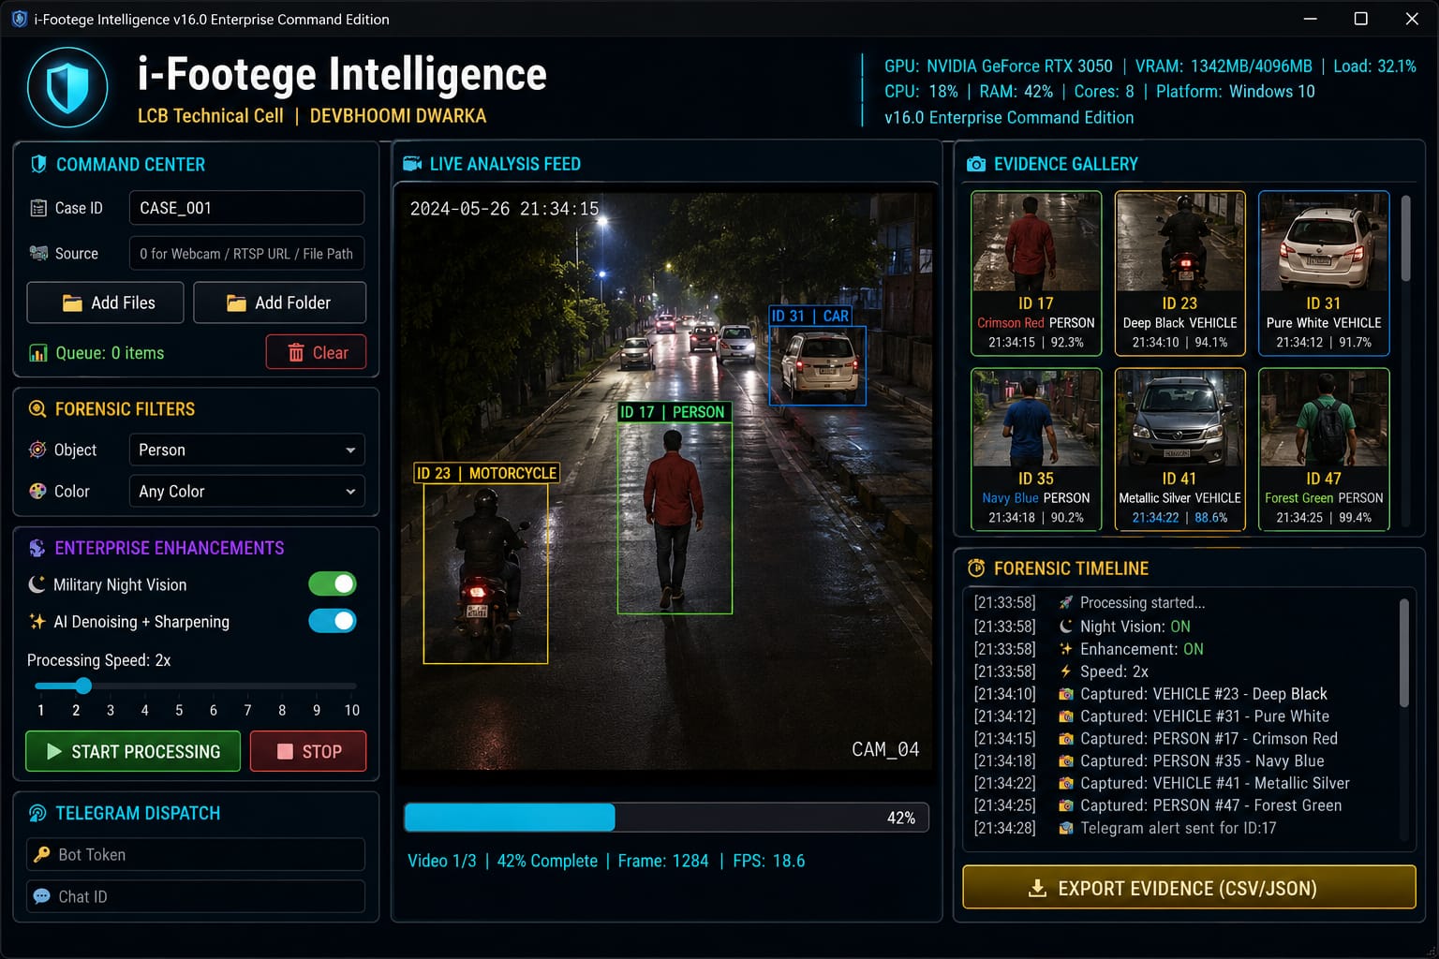Screen dimensions: 1439x959
Task: Click the Video 1/3 status text
Action: 442,861
